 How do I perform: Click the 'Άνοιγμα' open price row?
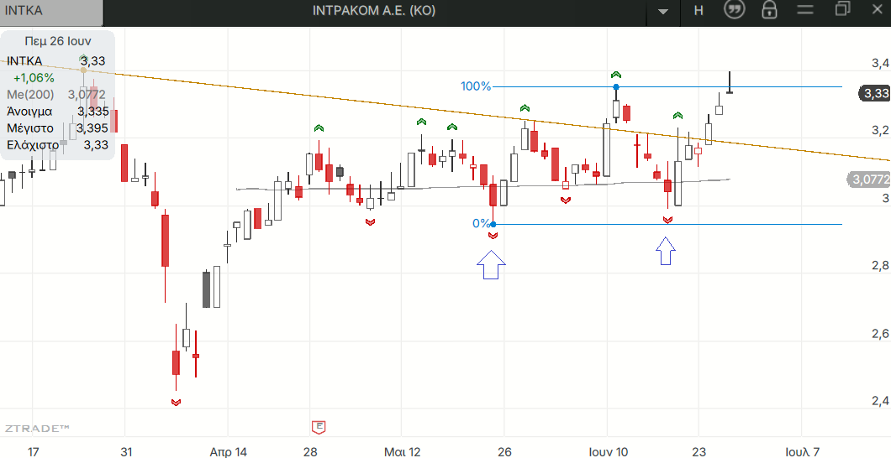pos(57,111)
